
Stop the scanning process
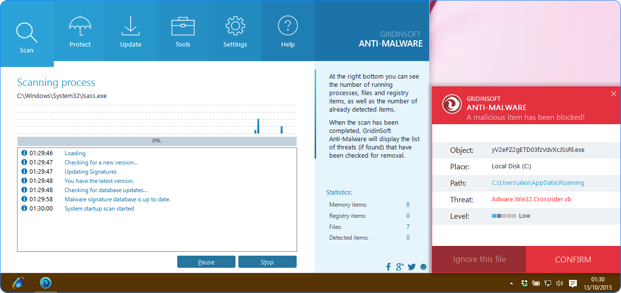[267, 262]
